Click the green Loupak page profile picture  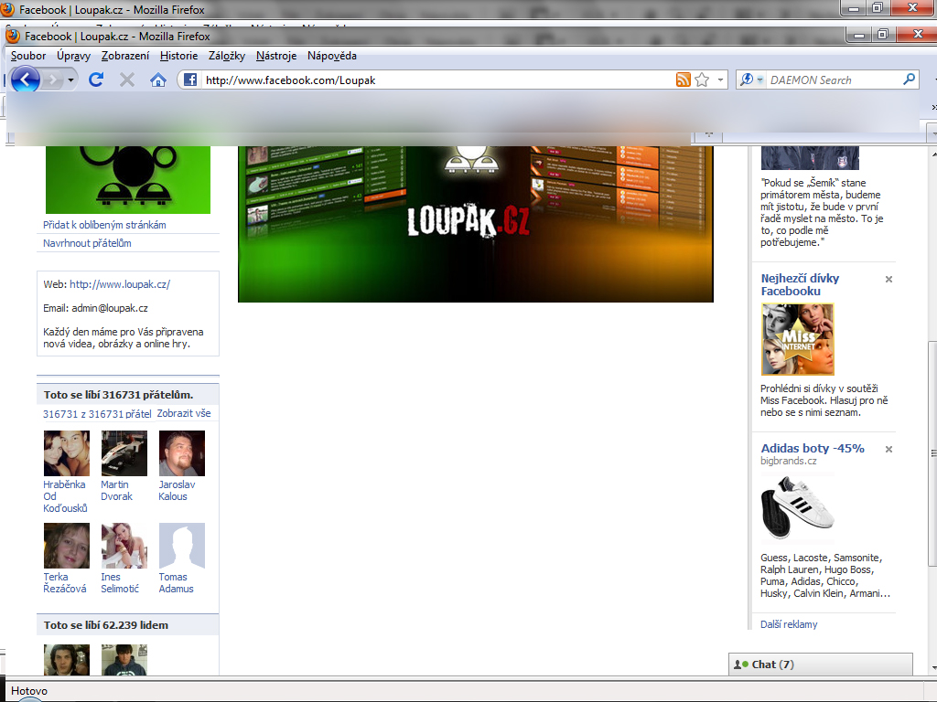click(x=128, y=180)
